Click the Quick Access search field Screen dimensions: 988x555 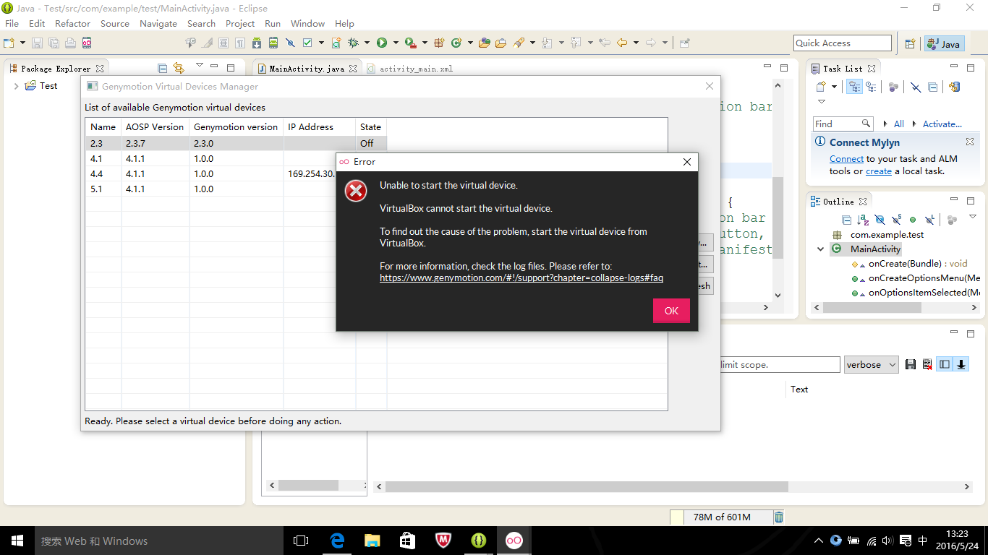pos(842,43)
